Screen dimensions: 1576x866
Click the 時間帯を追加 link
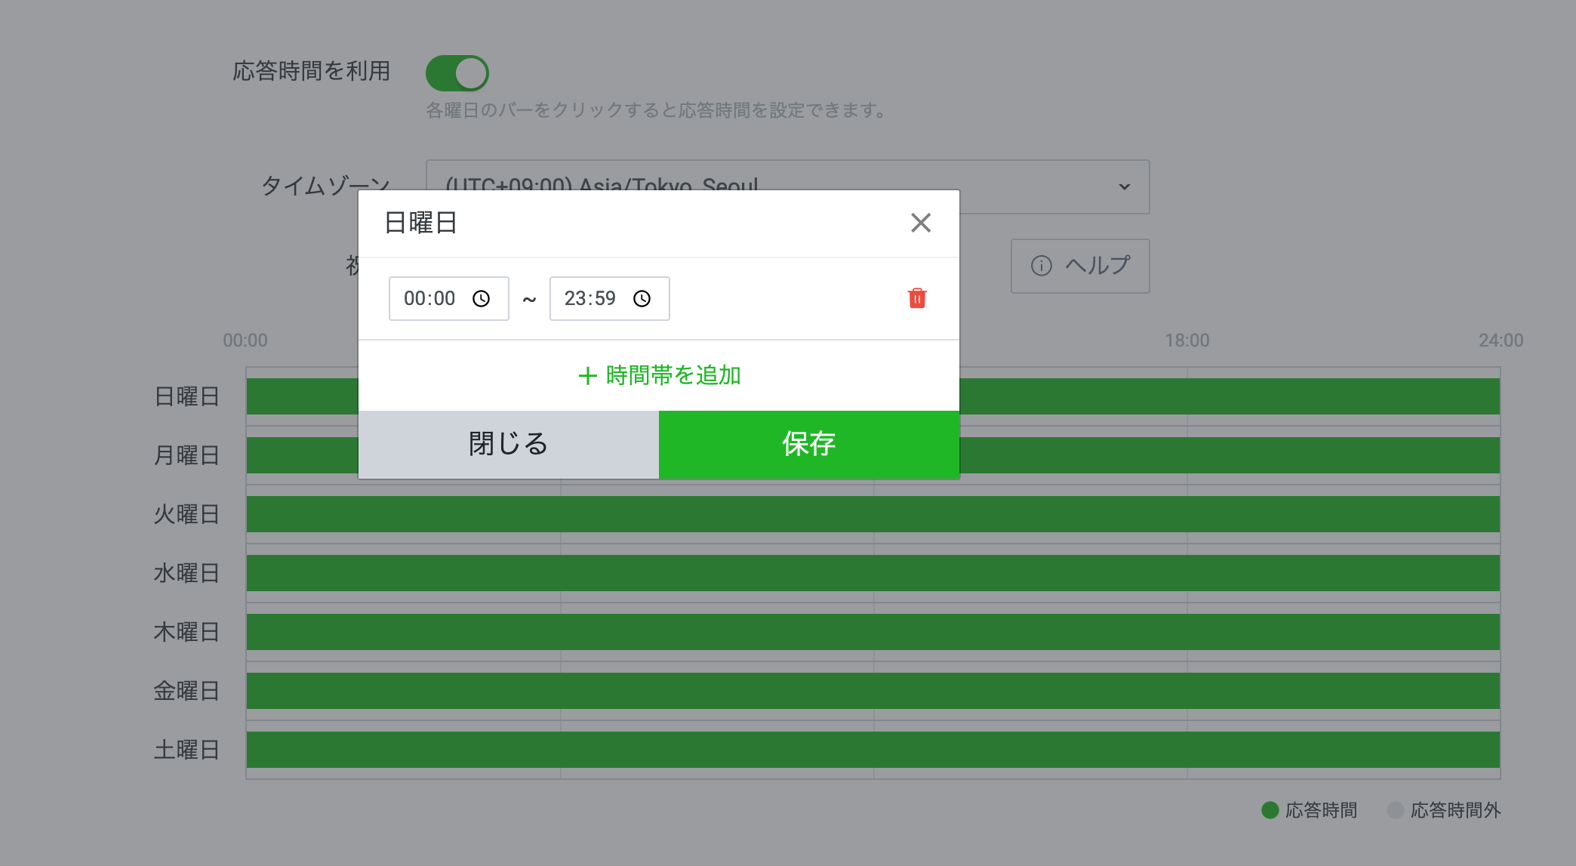pyautogui.click(x=672, y=376)
